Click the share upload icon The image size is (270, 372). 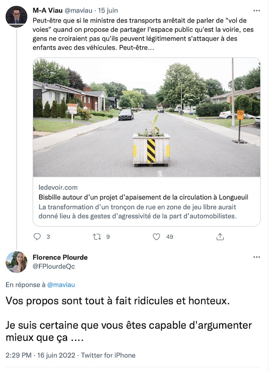pyautogui.click(x=220, y=236)
